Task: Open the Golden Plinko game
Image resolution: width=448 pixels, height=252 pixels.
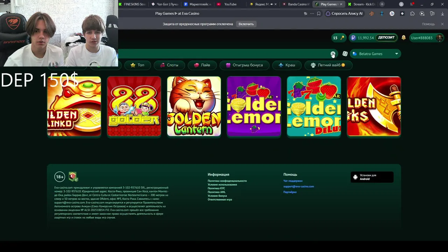Action: 74,106
